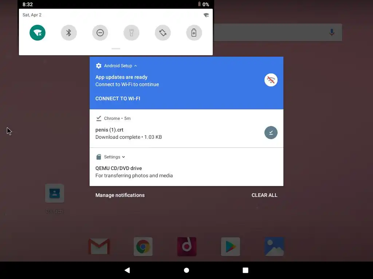
Task: Toggle the flashlight quick setting
Action: (131, 33)
